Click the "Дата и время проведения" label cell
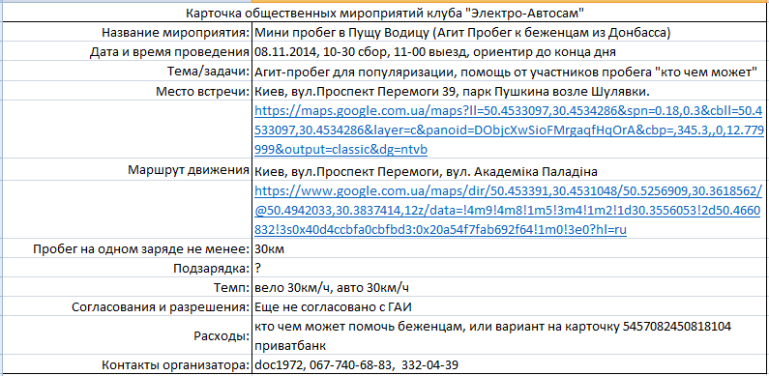 (x=127, y=52)
